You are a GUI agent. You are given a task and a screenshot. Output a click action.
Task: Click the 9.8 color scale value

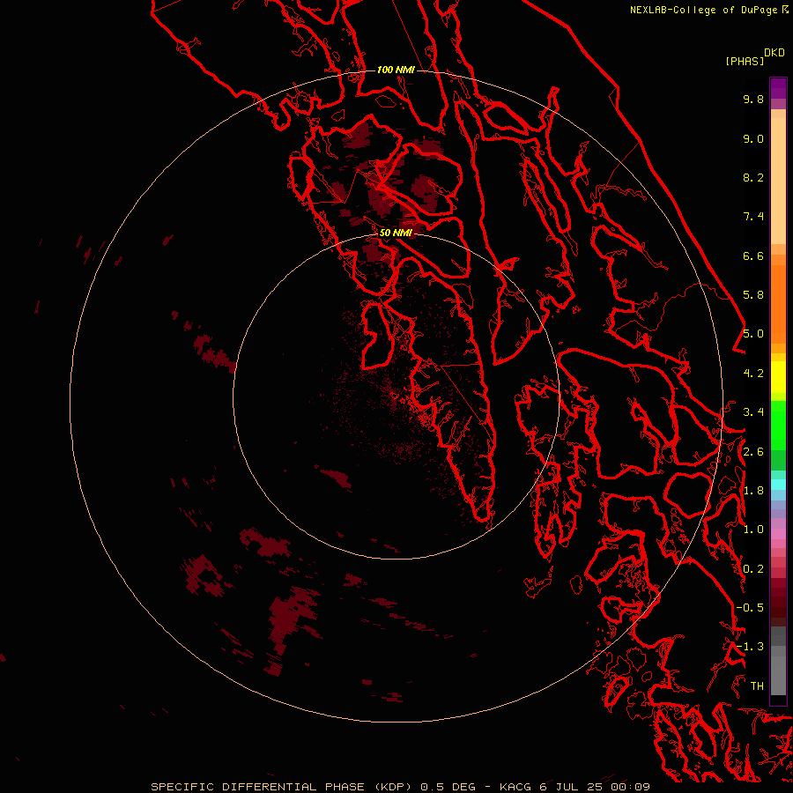point(753,99)
